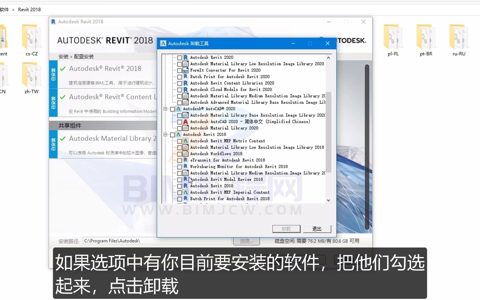
Task: Minimize the Autodesk uninstall tool window
Action: pyautogui.click(x=293, y=43)
